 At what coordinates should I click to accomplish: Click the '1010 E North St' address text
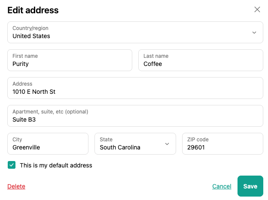[34, 92]
